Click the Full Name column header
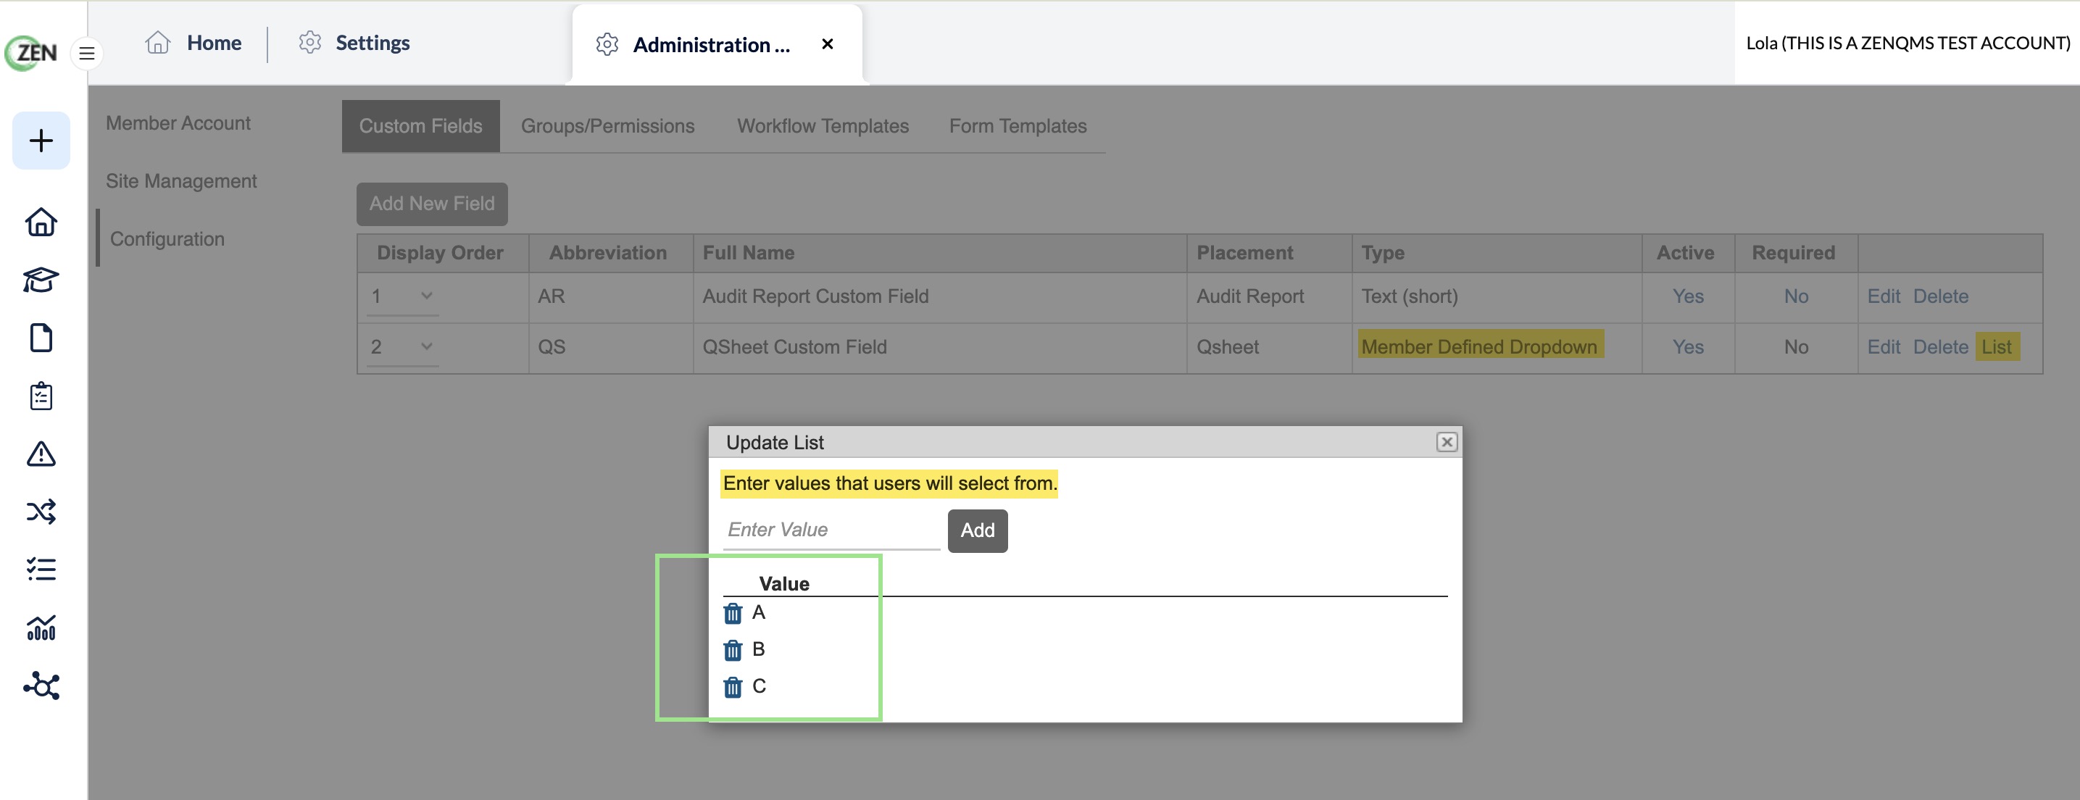2080x800 pixels. (939, 253)
